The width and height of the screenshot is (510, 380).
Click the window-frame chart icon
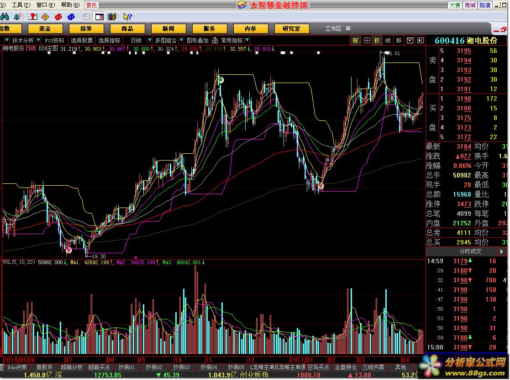click(410, 40)
